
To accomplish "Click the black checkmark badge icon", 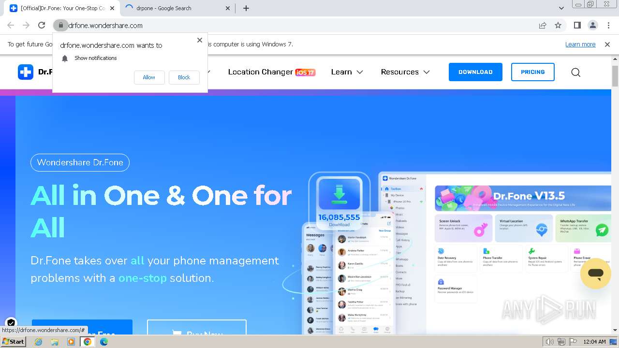I will tap(11, 323).
